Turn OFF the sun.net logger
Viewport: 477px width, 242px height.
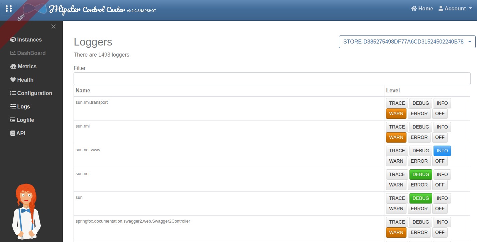(x=440, y=185)
